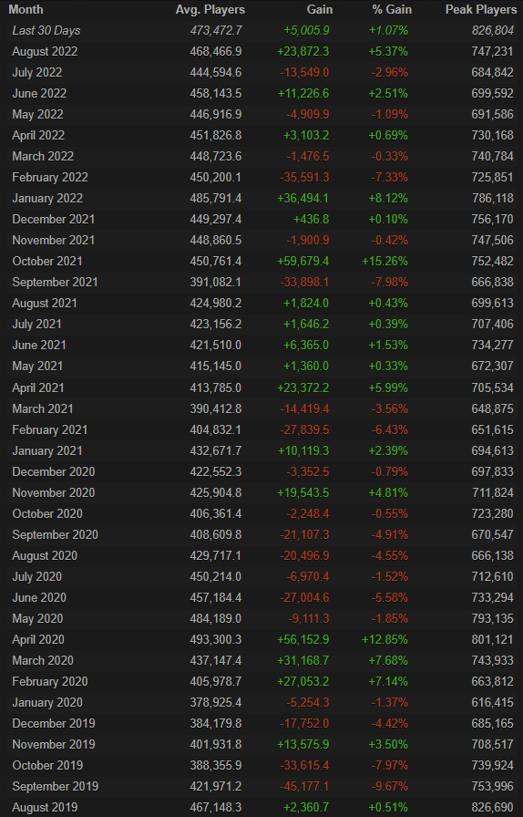Select percent gain +2.39%
The width and height of the screenshot is (523, 817).
[388, 450]
